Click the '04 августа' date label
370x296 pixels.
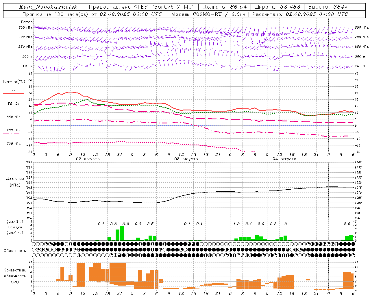[x=284, y=159]
